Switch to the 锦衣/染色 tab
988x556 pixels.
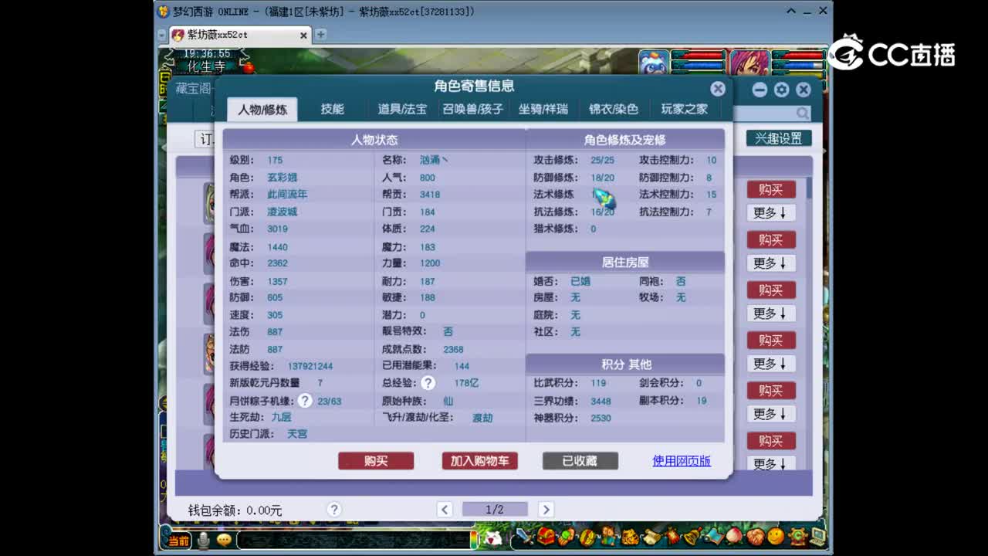click(x=614, y=109)
